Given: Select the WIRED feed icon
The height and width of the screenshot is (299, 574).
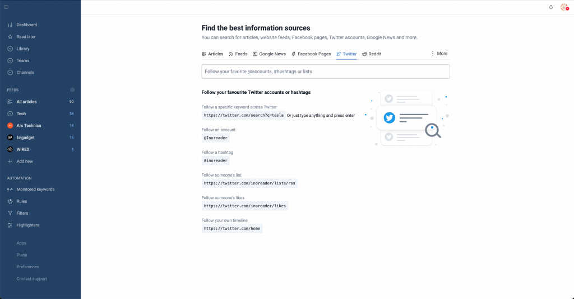Looking at the screenshot, I should [10, 149].
